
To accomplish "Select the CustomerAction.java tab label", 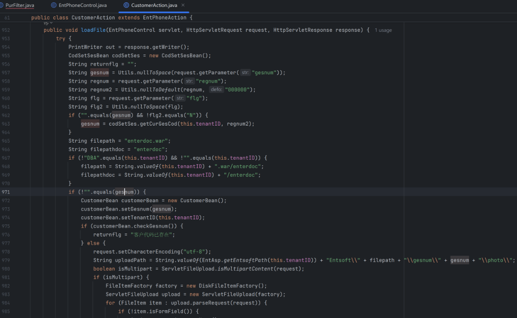I will [154, 5].
